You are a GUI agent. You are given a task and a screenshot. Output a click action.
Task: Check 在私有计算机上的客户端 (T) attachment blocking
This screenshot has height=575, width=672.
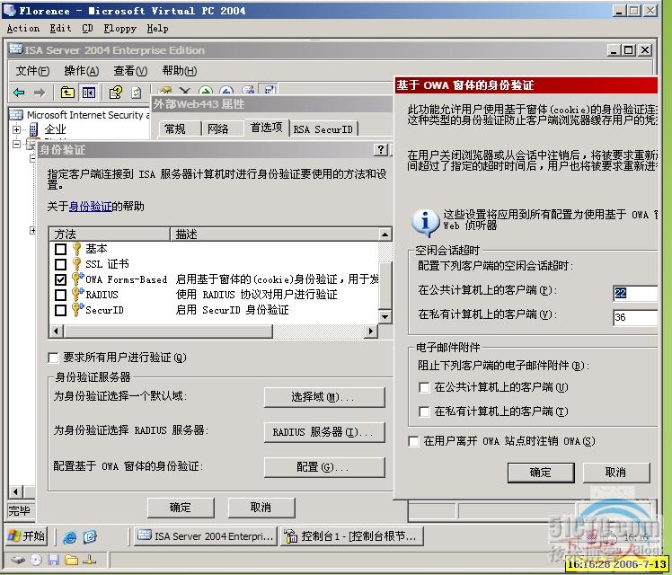point(424,411)
